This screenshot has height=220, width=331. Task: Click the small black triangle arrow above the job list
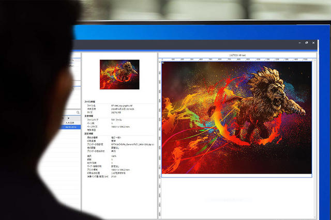[68, 118]
